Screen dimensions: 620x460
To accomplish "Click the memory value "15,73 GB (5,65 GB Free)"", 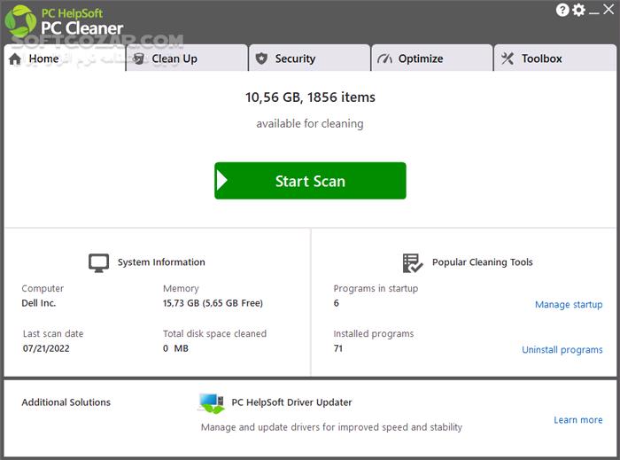I will coord(213,303).
